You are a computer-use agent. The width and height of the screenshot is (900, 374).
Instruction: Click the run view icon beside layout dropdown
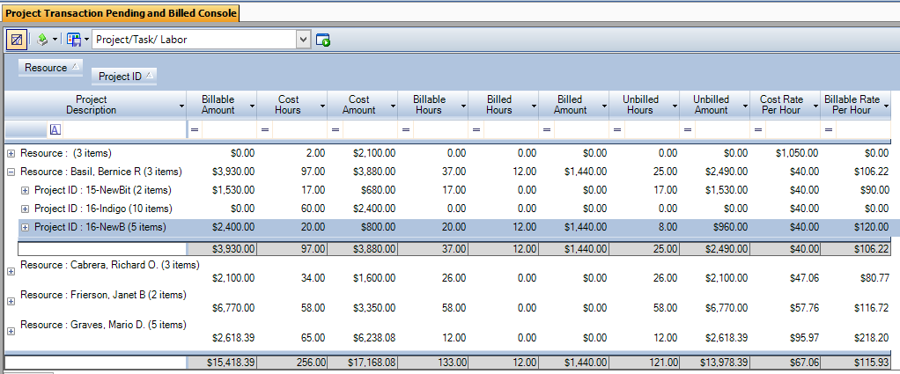click(322, 40)
